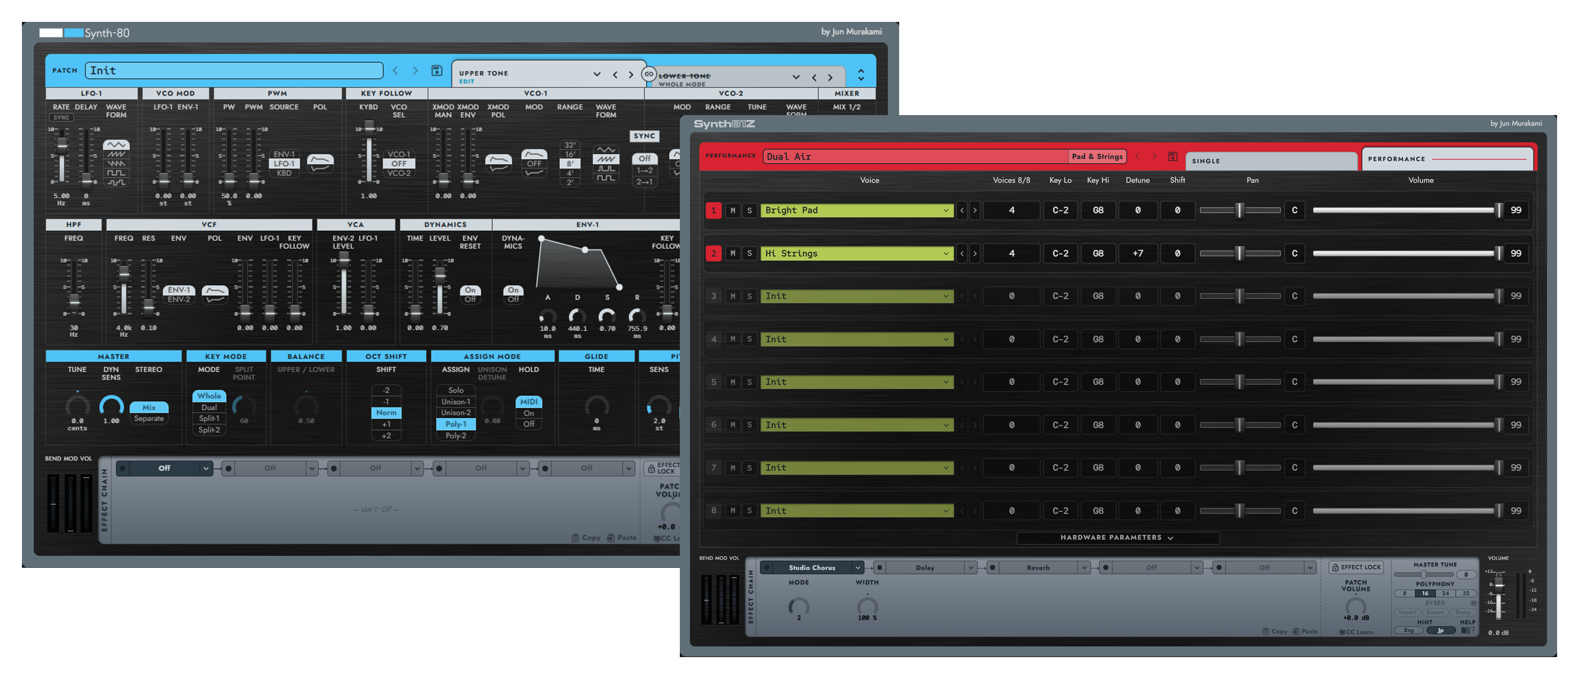The width and height of the screenshot is (1579, 679).
Task: Select sawtooth waveform for VCO-1
Action: click(x=606, y=159)
